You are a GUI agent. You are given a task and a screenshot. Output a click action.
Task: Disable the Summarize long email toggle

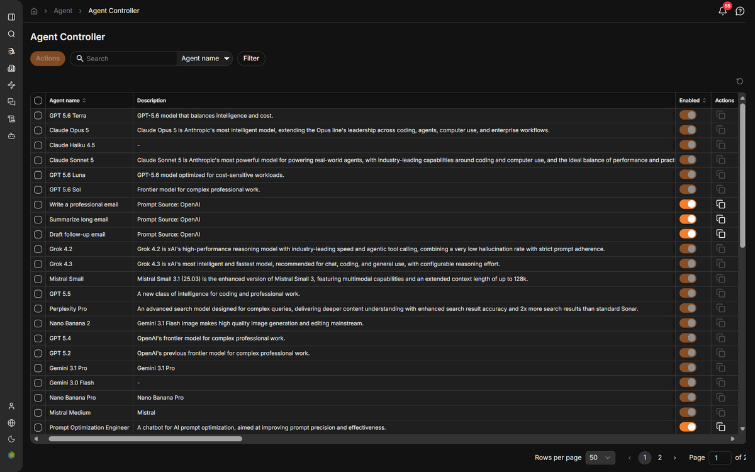(688, 219)
